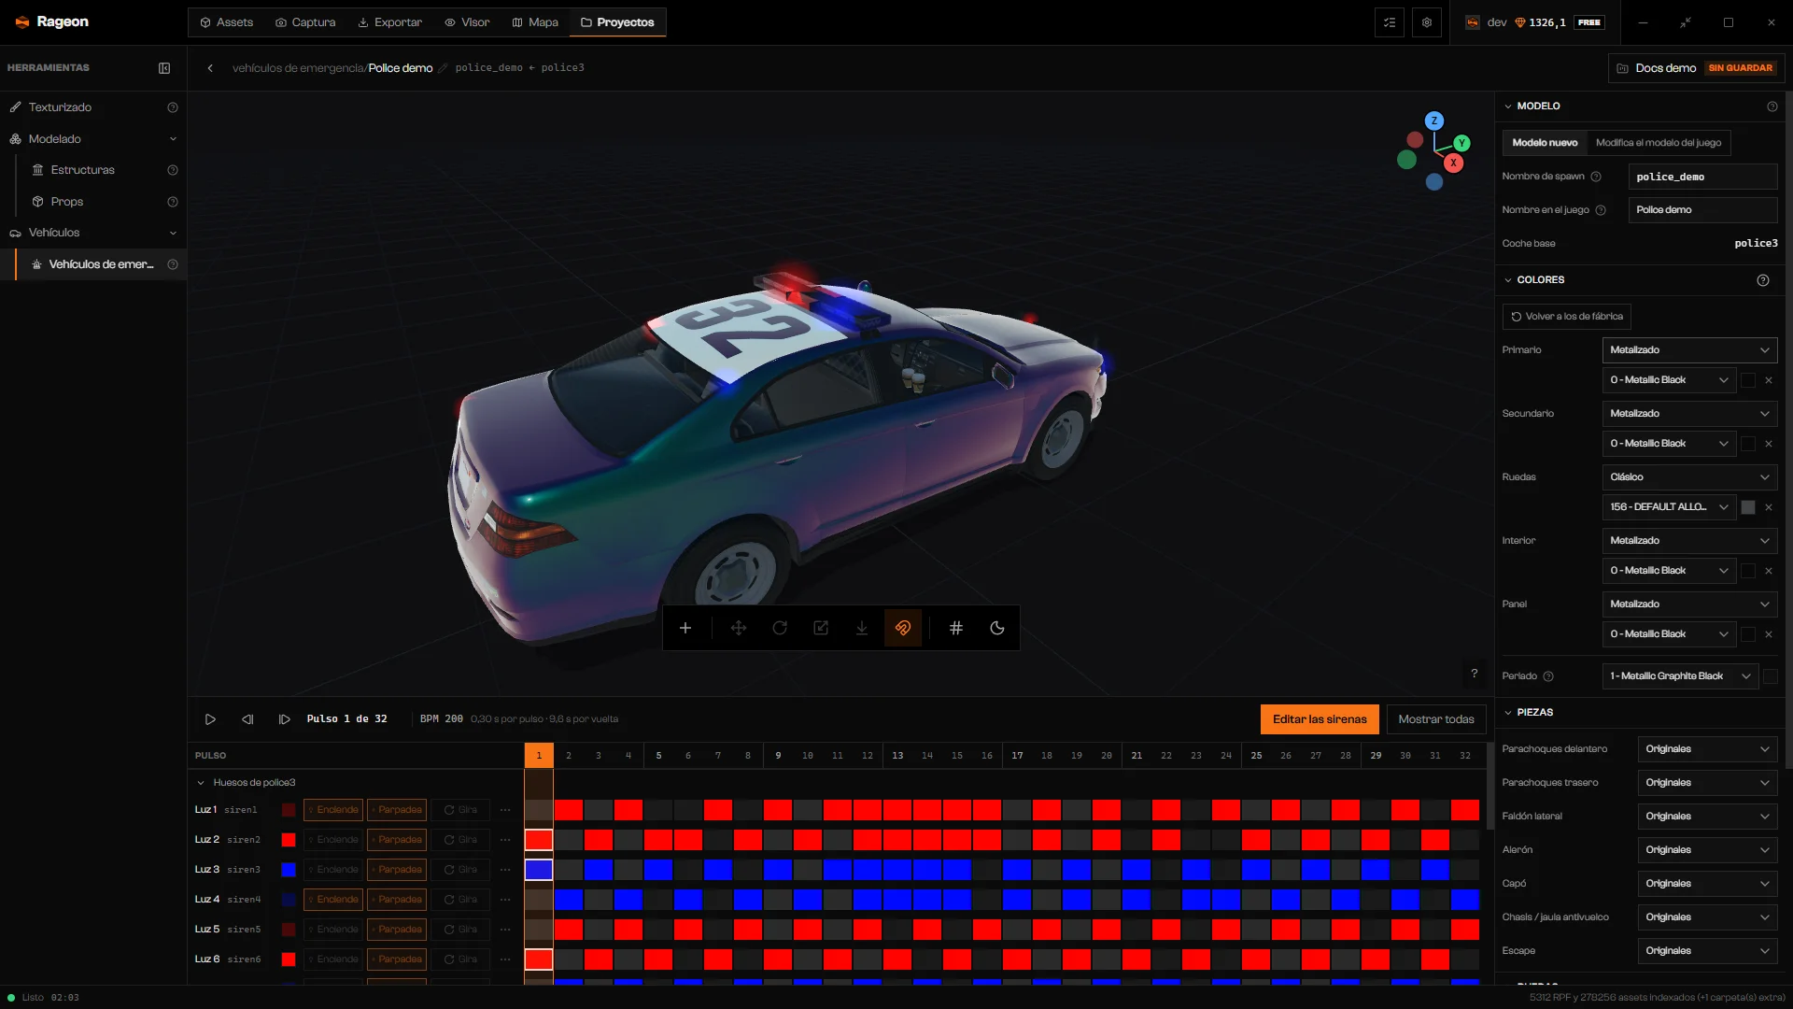Screen dimensions: 1793x1009
Task: Click 'Volver a los de fábrica' button
Action: point(1567,317)
